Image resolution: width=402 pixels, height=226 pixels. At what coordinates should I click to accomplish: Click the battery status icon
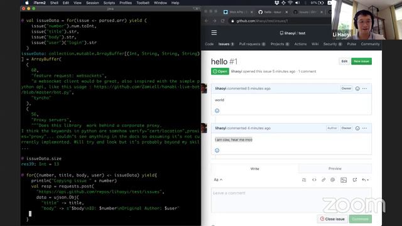pyautogui.click(x=321, y=3)
